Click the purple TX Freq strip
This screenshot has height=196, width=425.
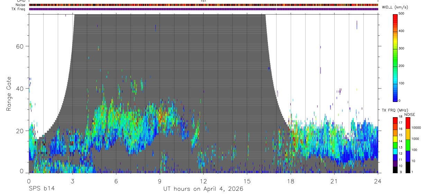coord(204,9)
